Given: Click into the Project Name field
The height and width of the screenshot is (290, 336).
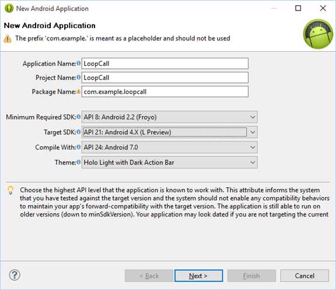Looking at the screenshot, I should 164,78.
